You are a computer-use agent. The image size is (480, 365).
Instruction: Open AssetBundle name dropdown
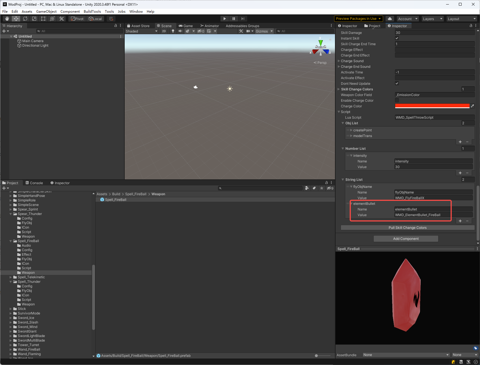pos(406,355)
